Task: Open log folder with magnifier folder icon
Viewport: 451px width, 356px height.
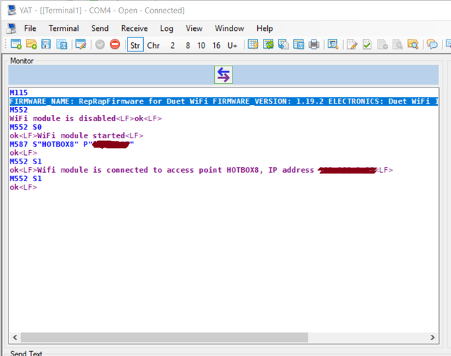Action: tap(413, 44)
